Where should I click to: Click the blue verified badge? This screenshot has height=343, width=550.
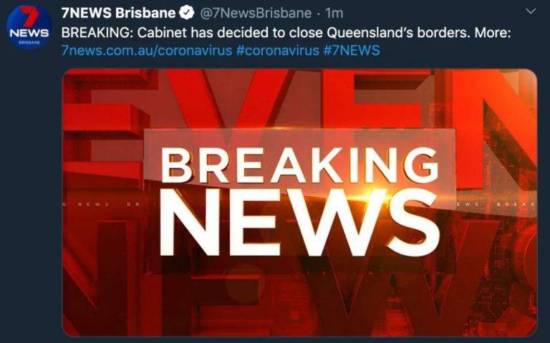(187, 13)
